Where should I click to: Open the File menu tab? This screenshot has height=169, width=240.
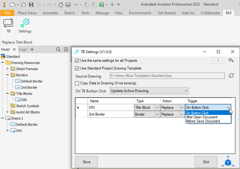7,13
